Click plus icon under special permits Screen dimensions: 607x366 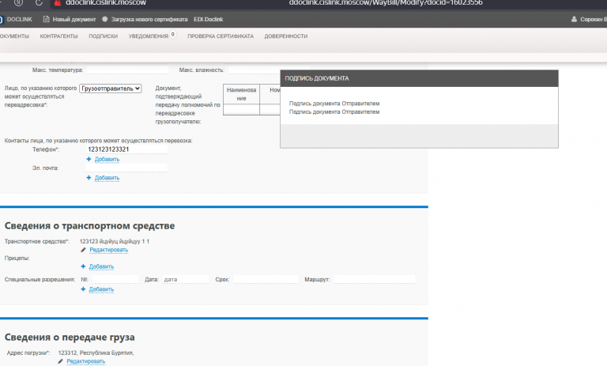[83, 289]
